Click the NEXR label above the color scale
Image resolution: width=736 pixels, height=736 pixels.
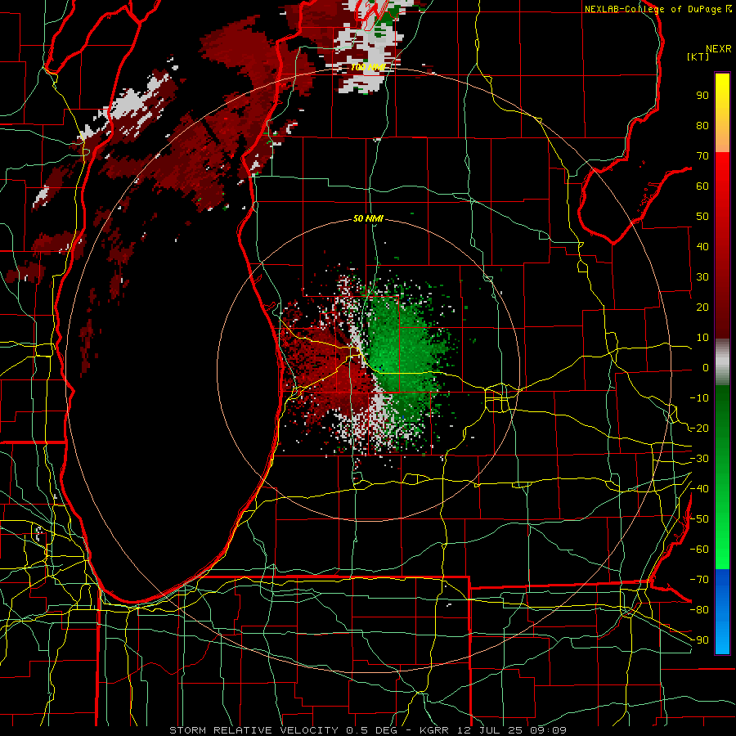coord(719,49)
